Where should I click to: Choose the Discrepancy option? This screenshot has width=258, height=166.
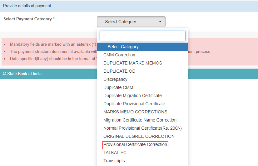pos(115,79)
